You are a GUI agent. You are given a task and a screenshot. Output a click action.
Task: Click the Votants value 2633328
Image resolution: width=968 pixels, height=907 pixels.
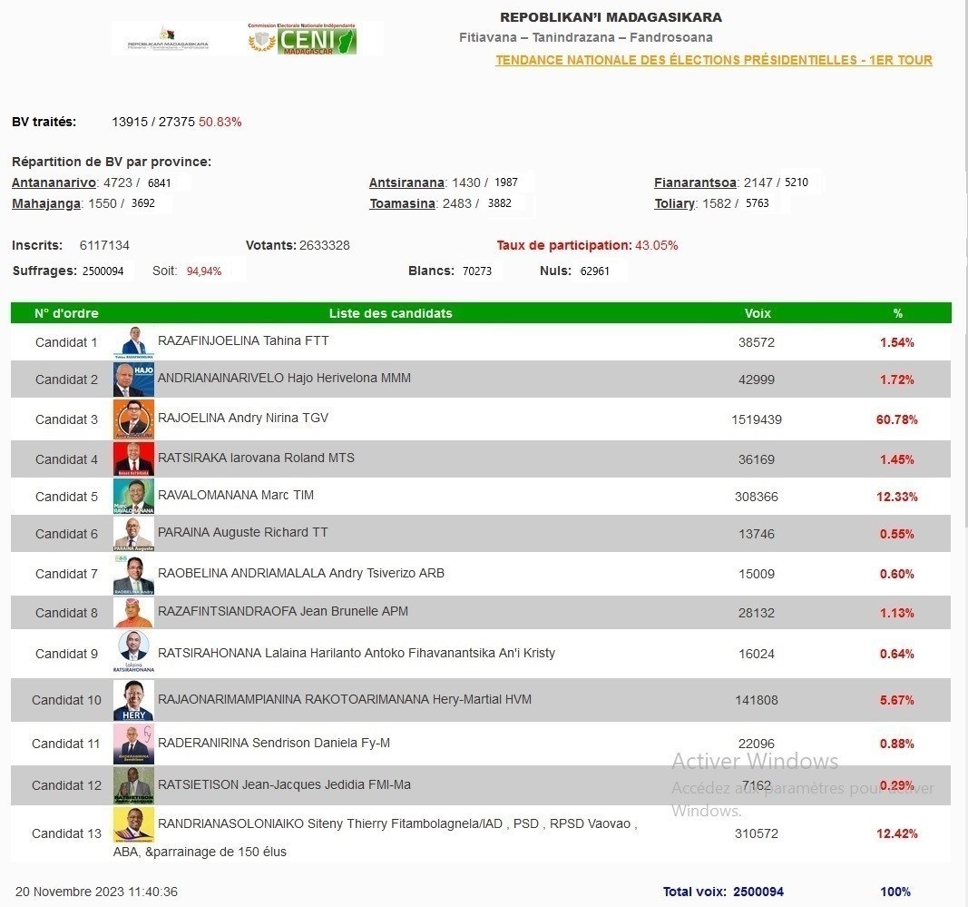325,246
